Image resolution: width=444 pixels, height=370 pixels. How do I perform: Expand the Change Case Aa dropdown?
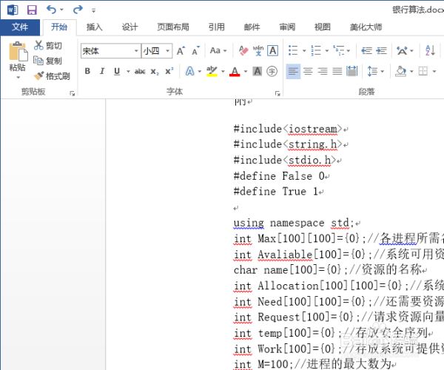coord(218,51)
